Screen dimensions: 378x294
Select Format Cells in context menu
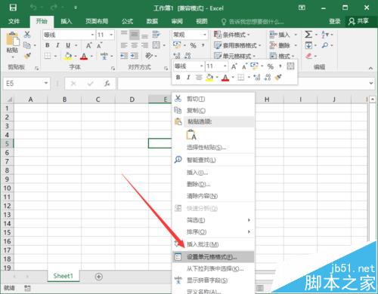pyautogui.click(x=213, y=257)
